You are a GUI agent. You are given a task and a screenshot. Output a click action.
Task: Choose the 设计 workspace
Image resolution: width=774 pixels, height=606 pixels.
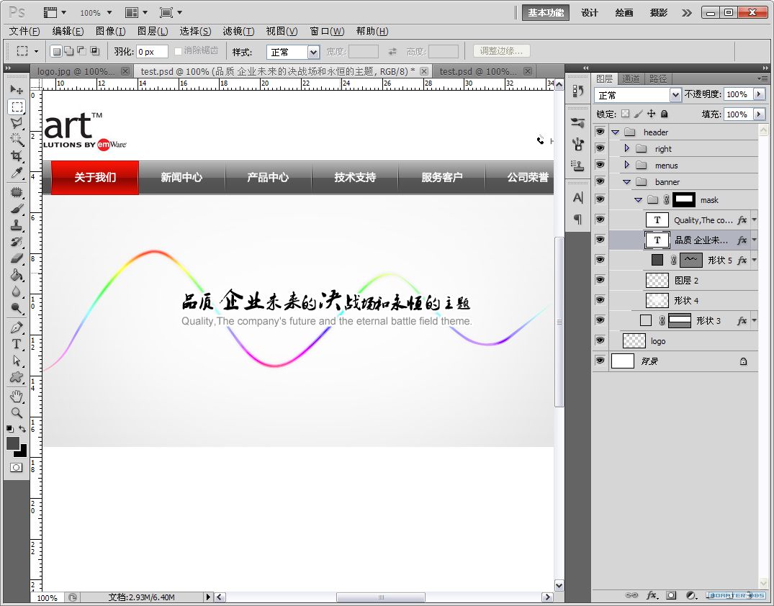pos(590,13)
